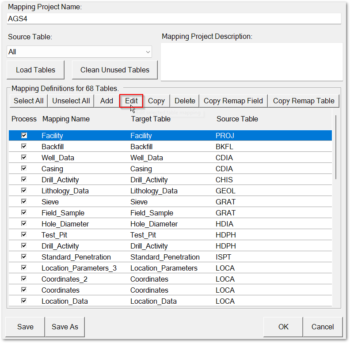Click the Select All button
This screenshot has width=350, height=343.
29,101
